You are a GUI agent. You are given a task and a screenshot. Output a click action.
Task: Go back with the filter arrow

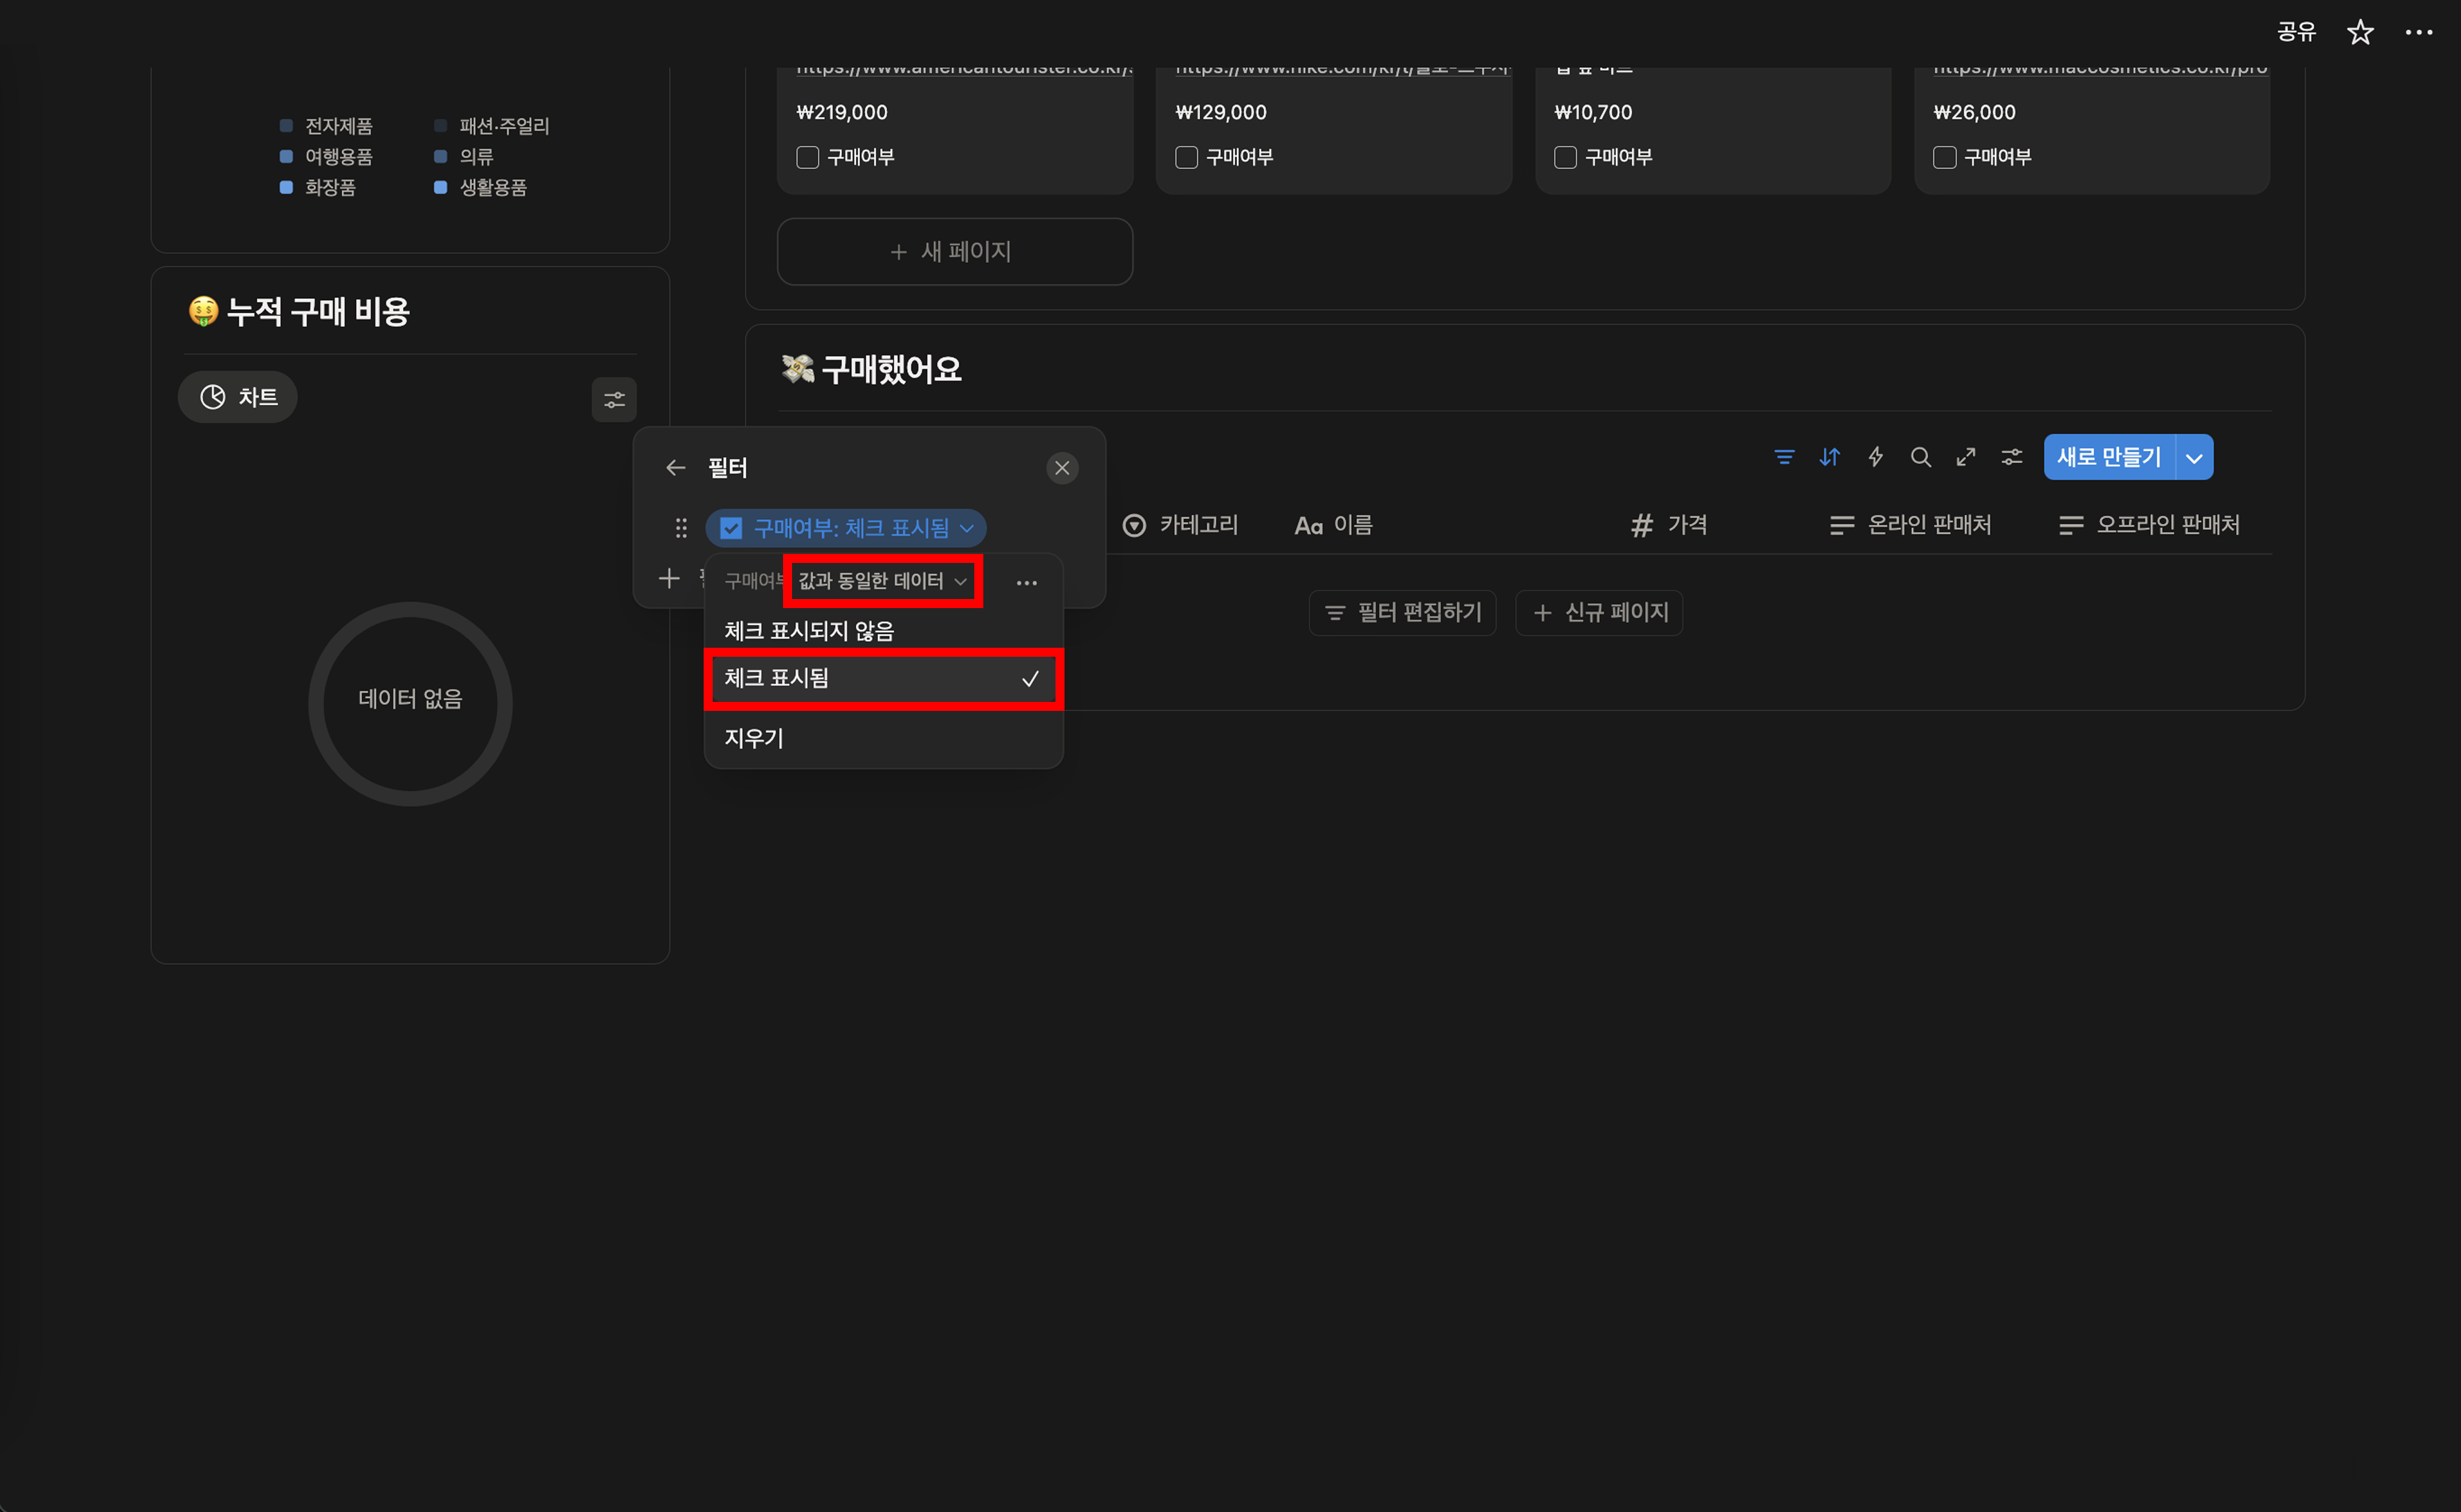676,468
